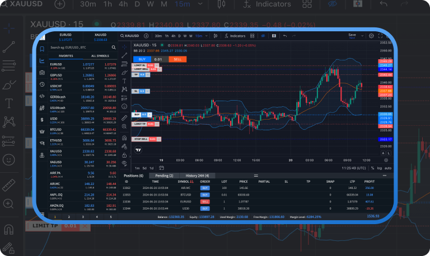Click the go-to-date calendar icon below the chart
Viewport: 430px width, 256px height.
tap(161, 168)
